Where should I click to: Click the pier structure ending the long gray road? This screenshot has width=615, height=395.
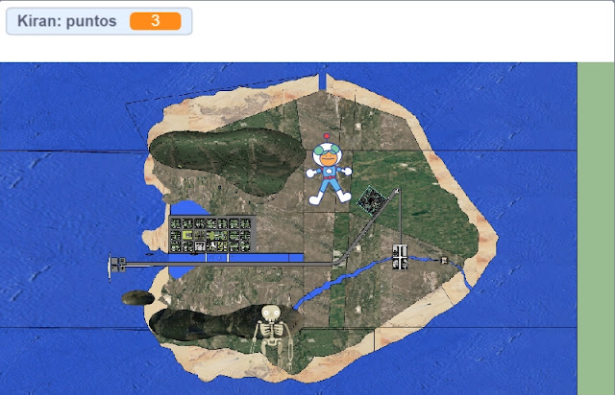pyautogui.click(x=116, y=267)
